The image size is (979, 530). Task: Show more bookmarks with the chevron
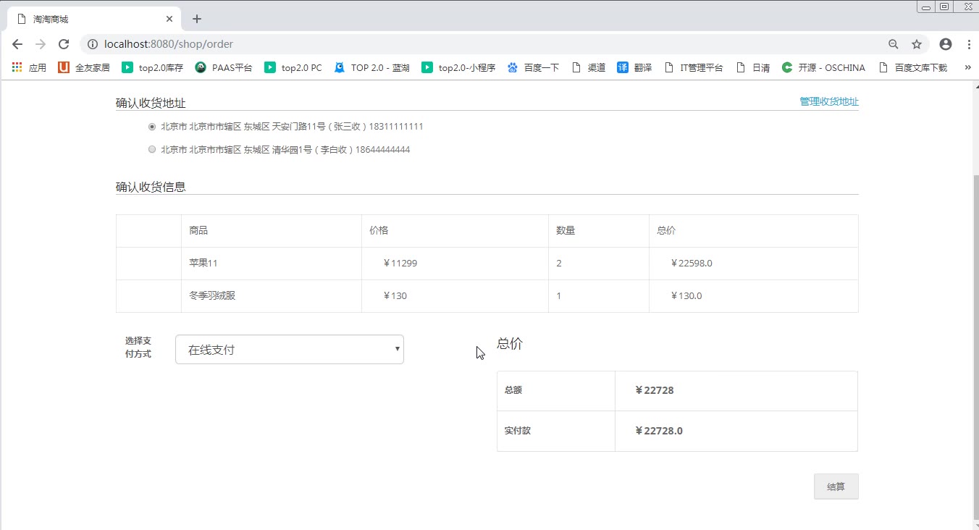(967, 67)
